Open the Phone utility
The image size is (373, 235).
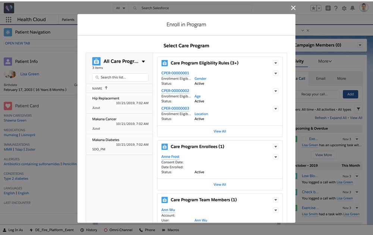pyautogui.click(x=147, y=230)
